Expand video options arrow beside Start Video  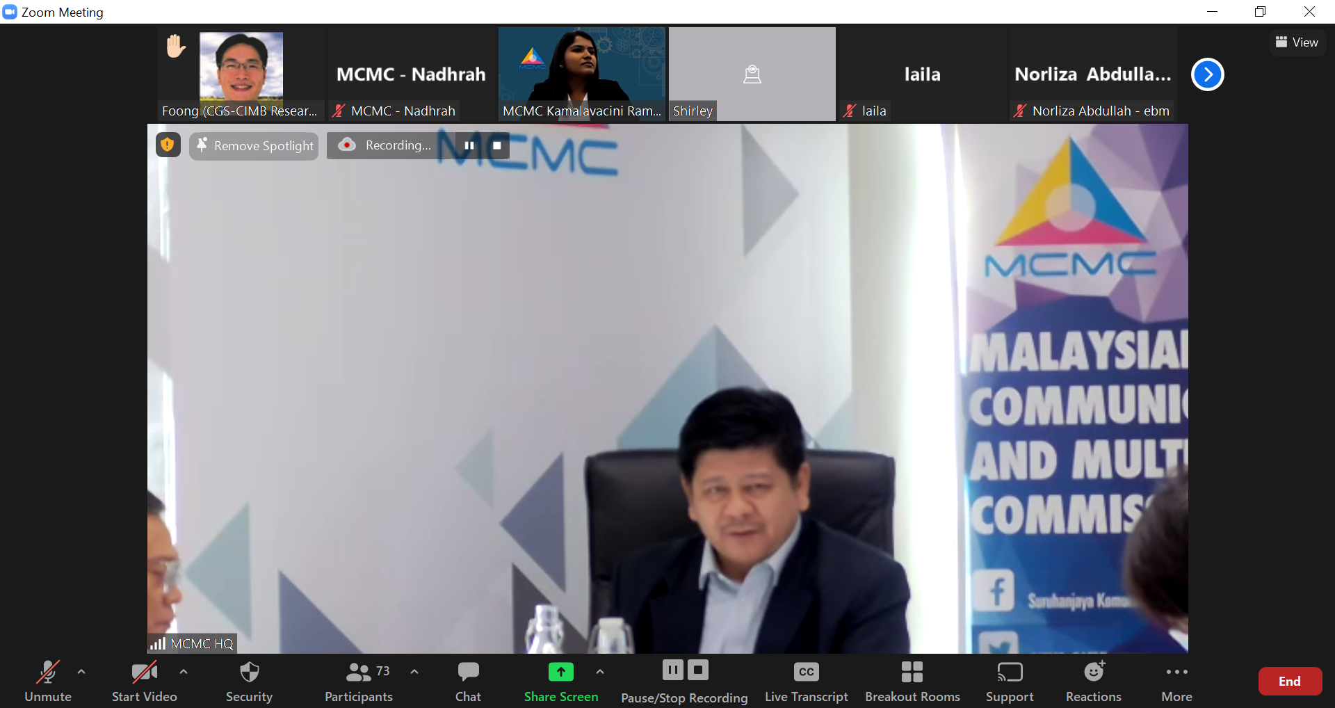coord(184,672)
